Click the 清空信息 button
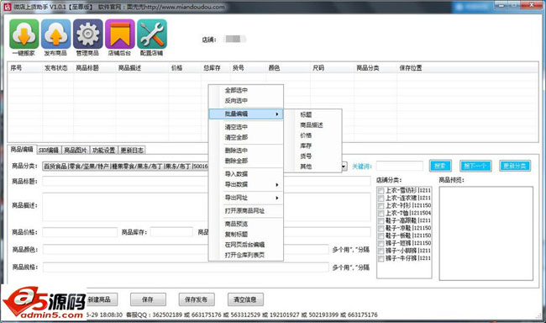The height and width of the screenshot is (323, 546). (x=245, y=299)
